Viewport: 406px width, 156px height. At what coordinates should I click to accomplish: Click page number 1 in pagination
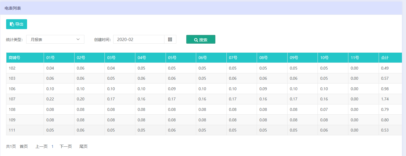point(52,146)
